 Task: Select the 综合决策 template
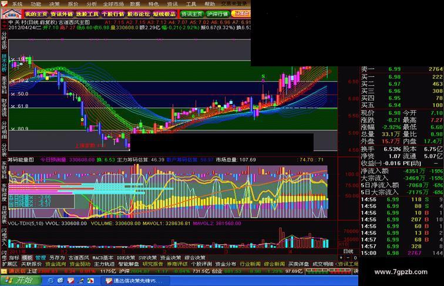(195, 258)
